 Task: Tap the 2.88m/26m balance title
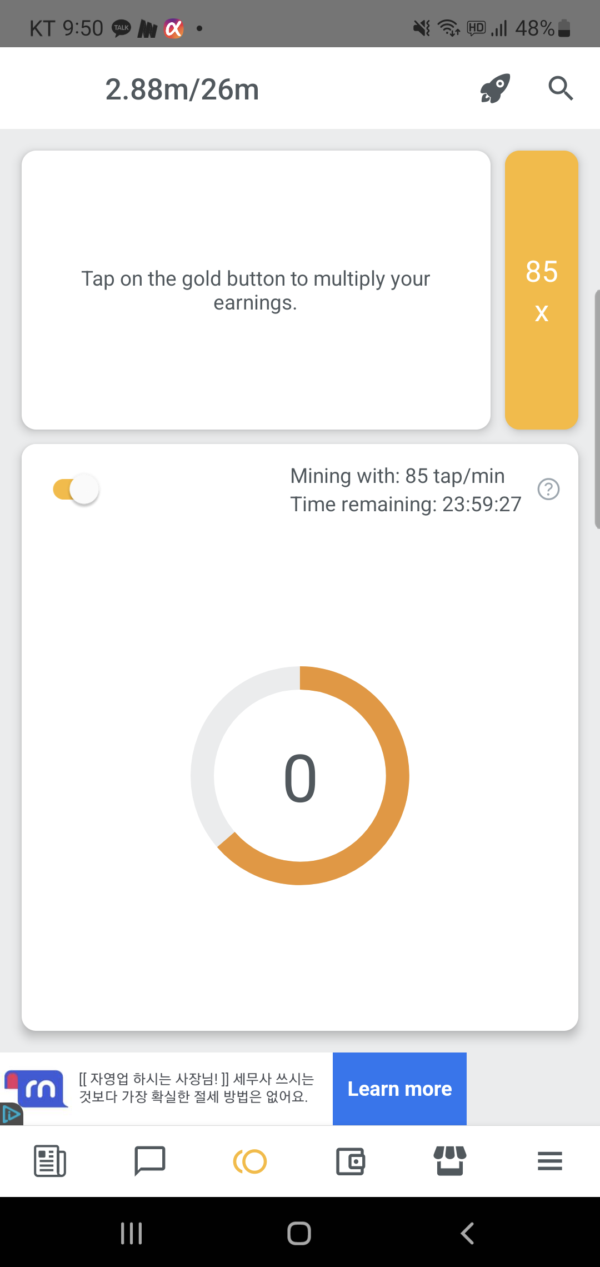(182, 89)
